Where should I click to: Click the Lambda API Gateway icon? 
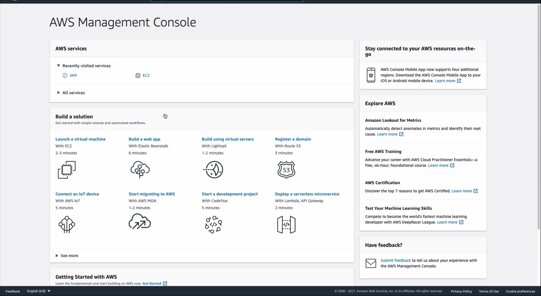(x=286, y=225)
